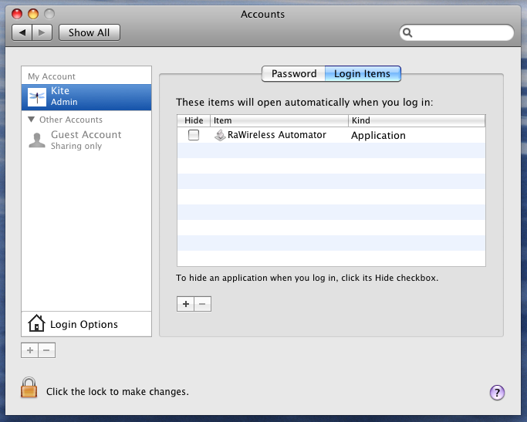Collapse the Other Accounts disclosure triangle
527x422 pixels.
32,120
